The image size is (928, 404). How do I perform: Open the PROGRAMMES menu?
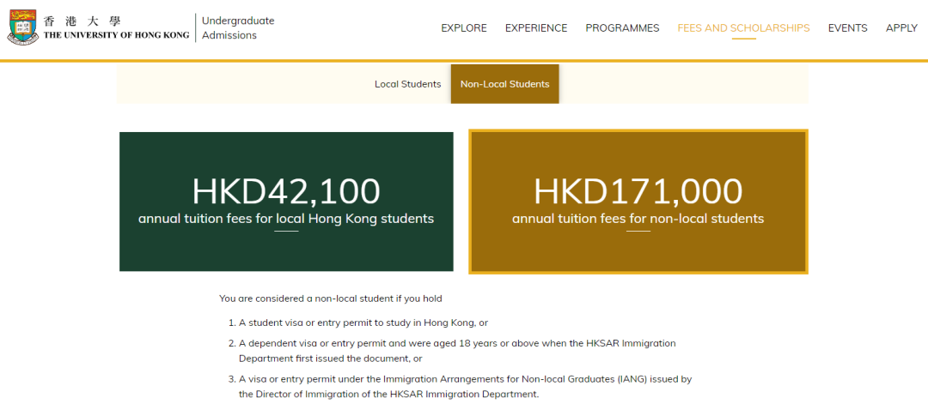pyautogui.click(x=622, y=27)
